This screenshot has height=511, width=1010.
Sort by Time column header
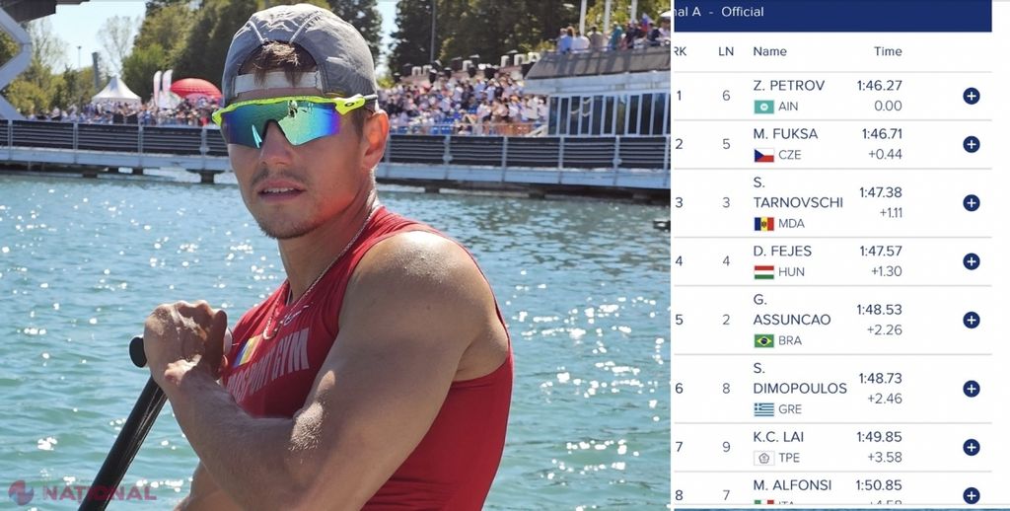click(888, 51)
